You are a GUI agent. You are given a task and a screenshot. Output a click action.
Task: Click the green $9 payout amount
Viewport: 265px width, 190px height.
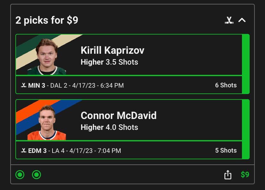tap(245, 175)
